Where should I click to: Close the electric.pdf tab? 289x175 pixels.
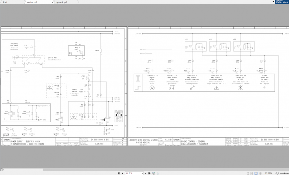click(53, 2)
